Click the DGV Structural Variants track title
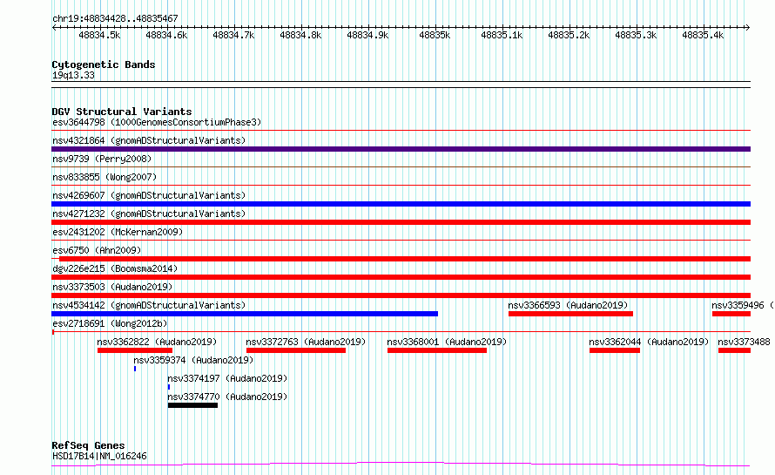 click(x=122, y=112)
